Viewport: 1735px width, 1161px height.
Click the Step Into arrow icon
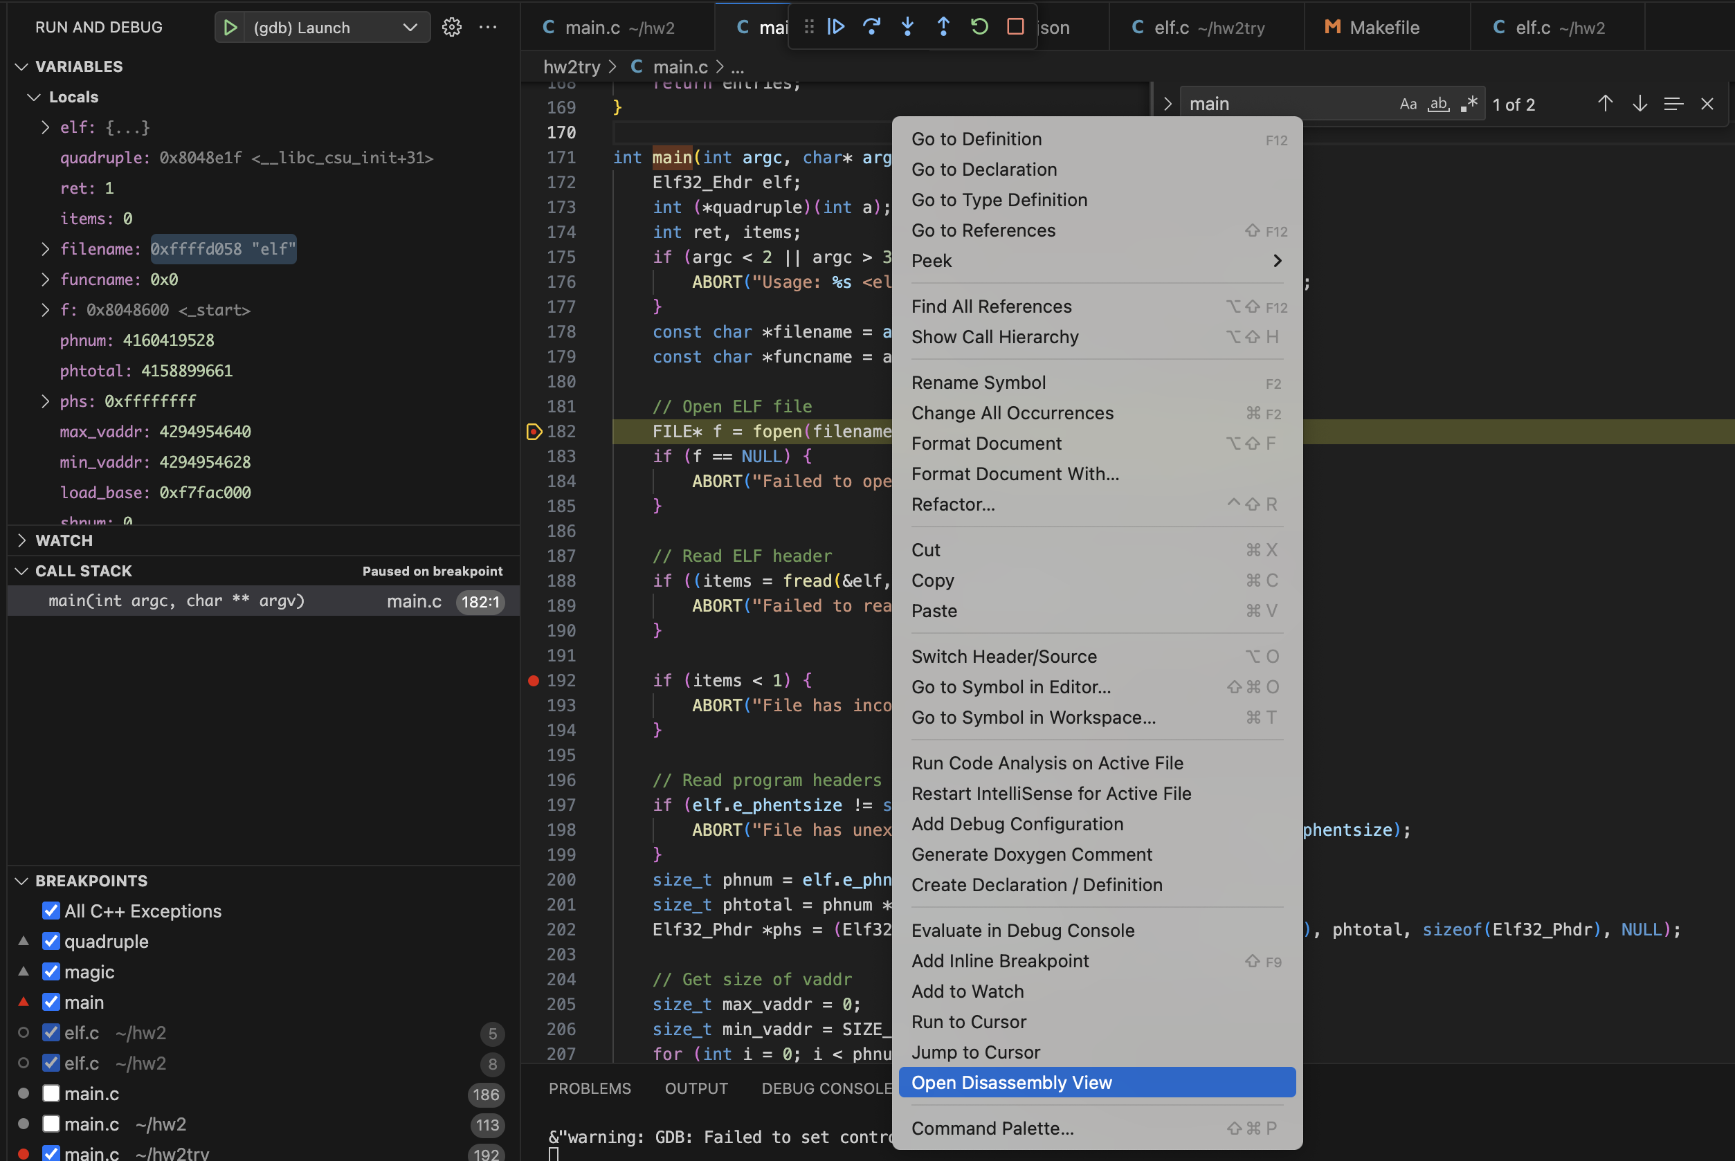pyautogui.click(x=907, y=28)
